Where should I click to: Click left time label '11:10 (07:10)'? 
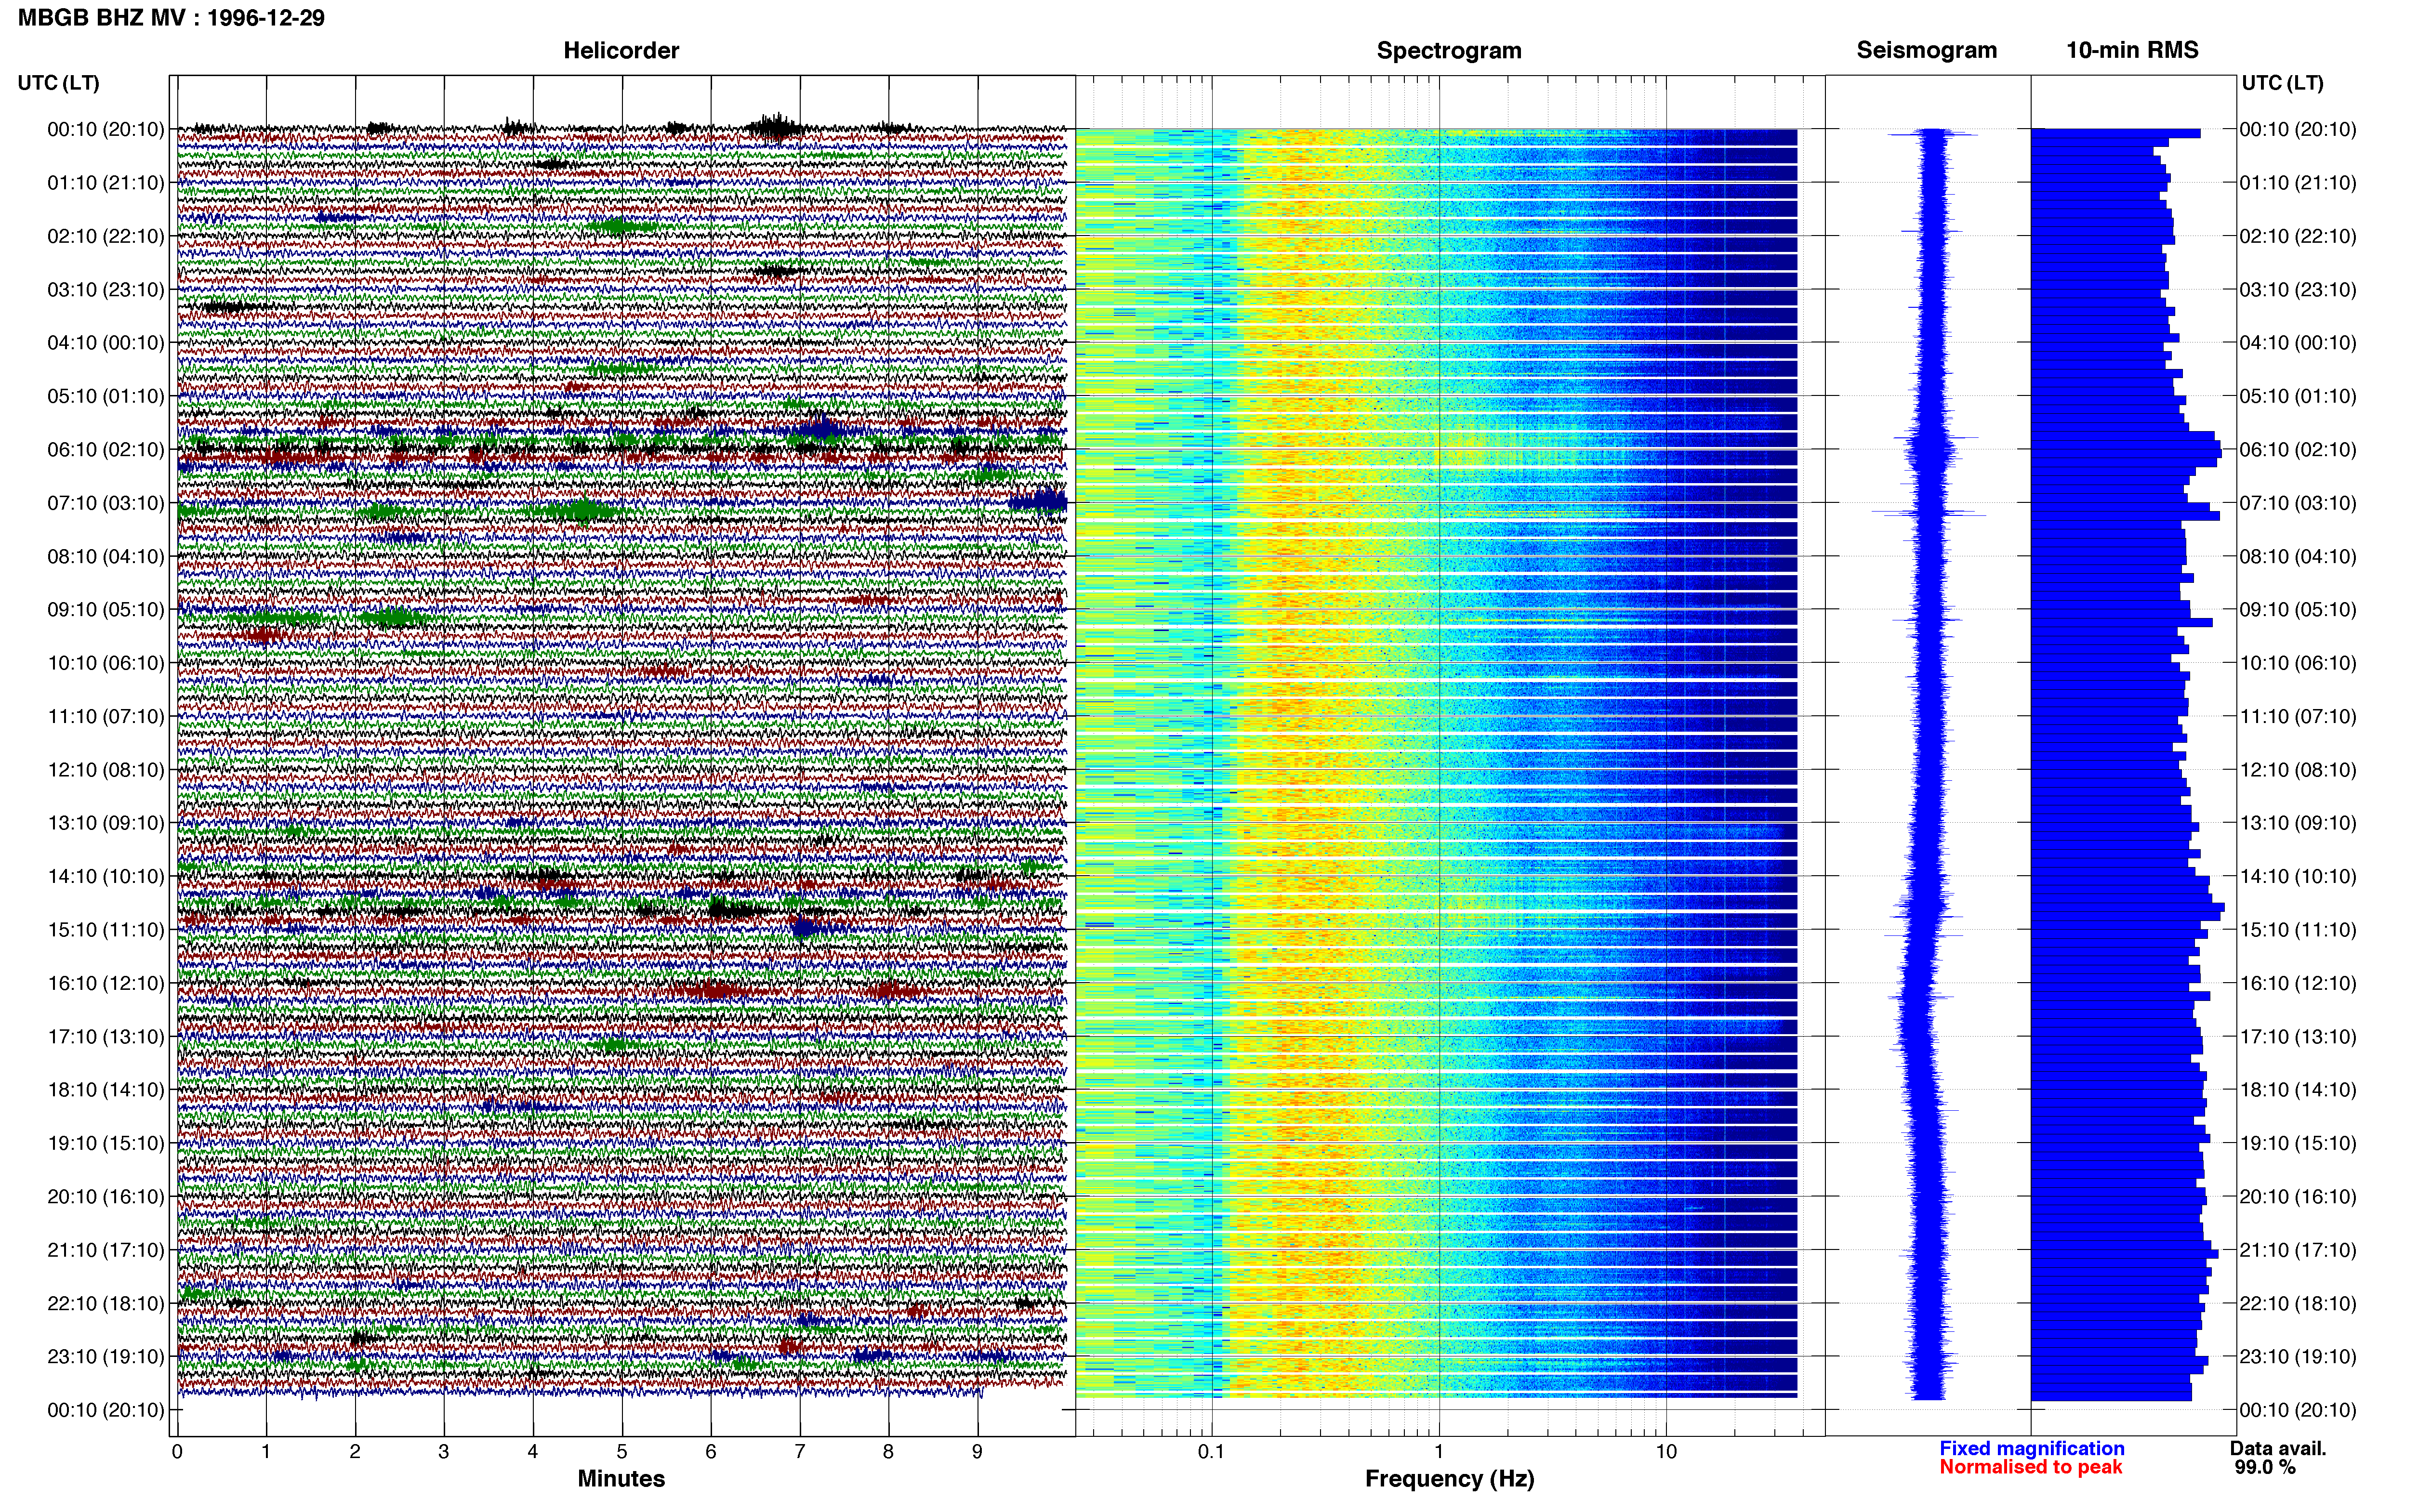pyautogui.click(x=106, y=716)
